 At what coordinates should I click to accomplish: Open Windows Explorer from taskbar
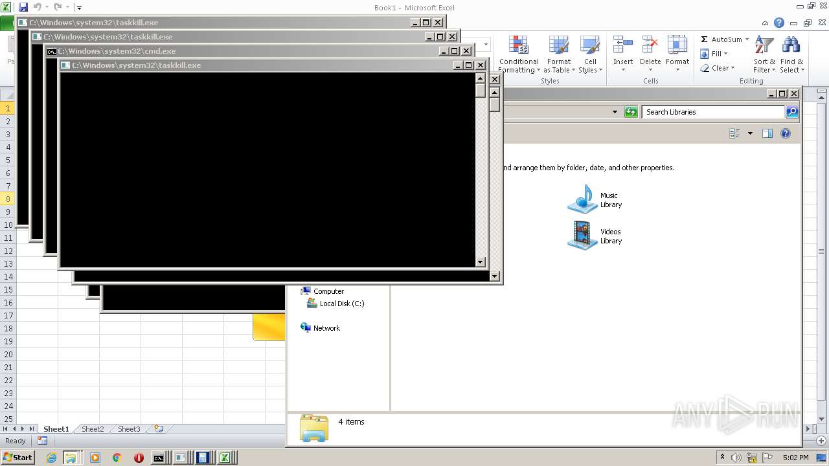pyautogui.click(x=70, y=458)
